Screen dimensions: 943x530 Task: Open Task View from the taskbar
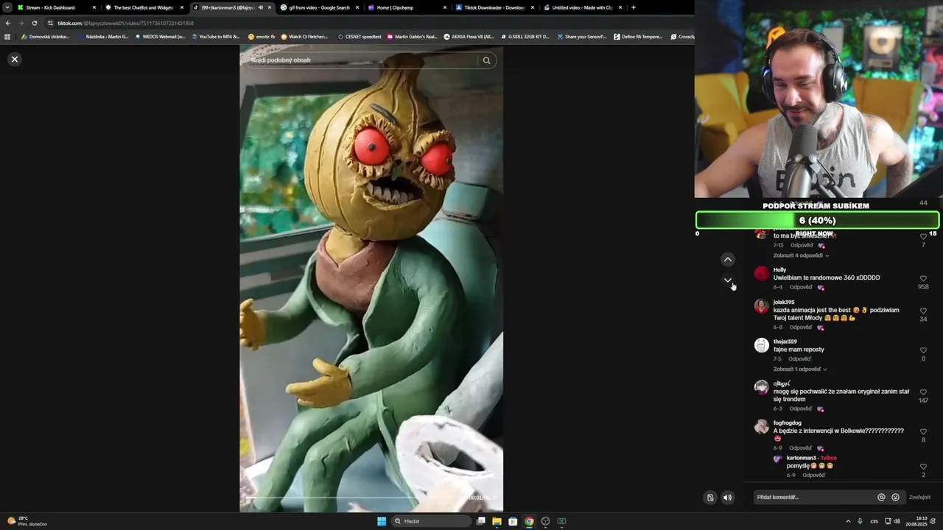[x=480, y=521]
